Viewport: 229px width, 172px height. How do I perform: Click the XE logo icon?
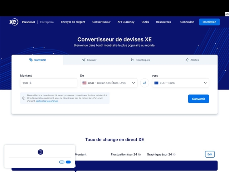[x=14, y=22]
